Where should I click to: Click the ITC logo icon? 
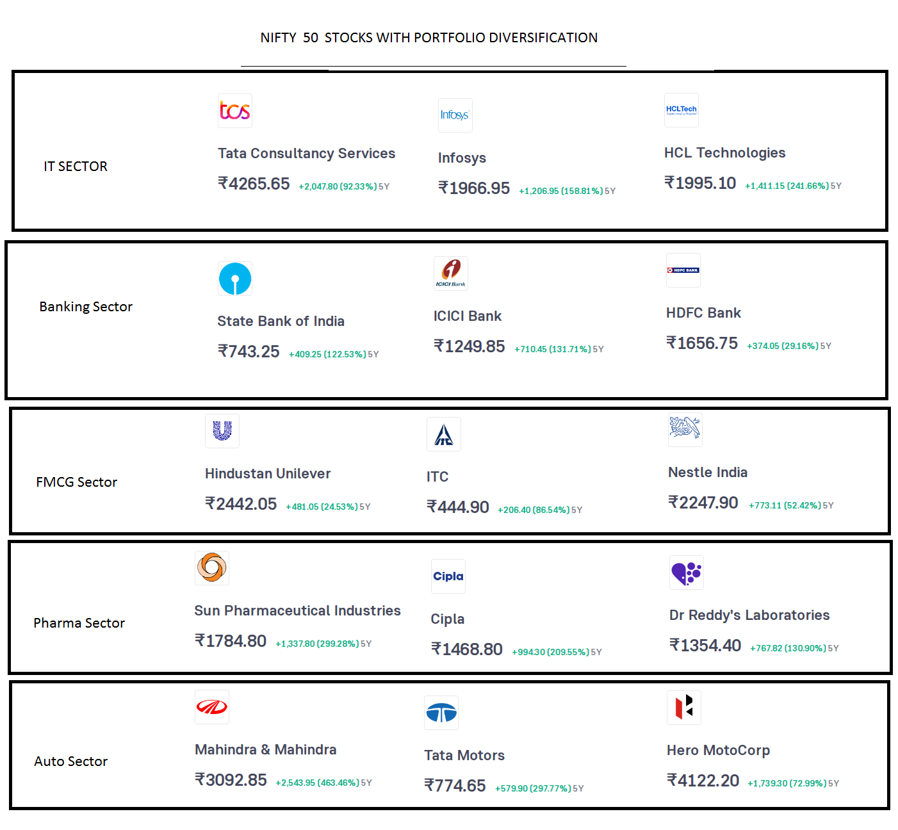tap(444, 434)
